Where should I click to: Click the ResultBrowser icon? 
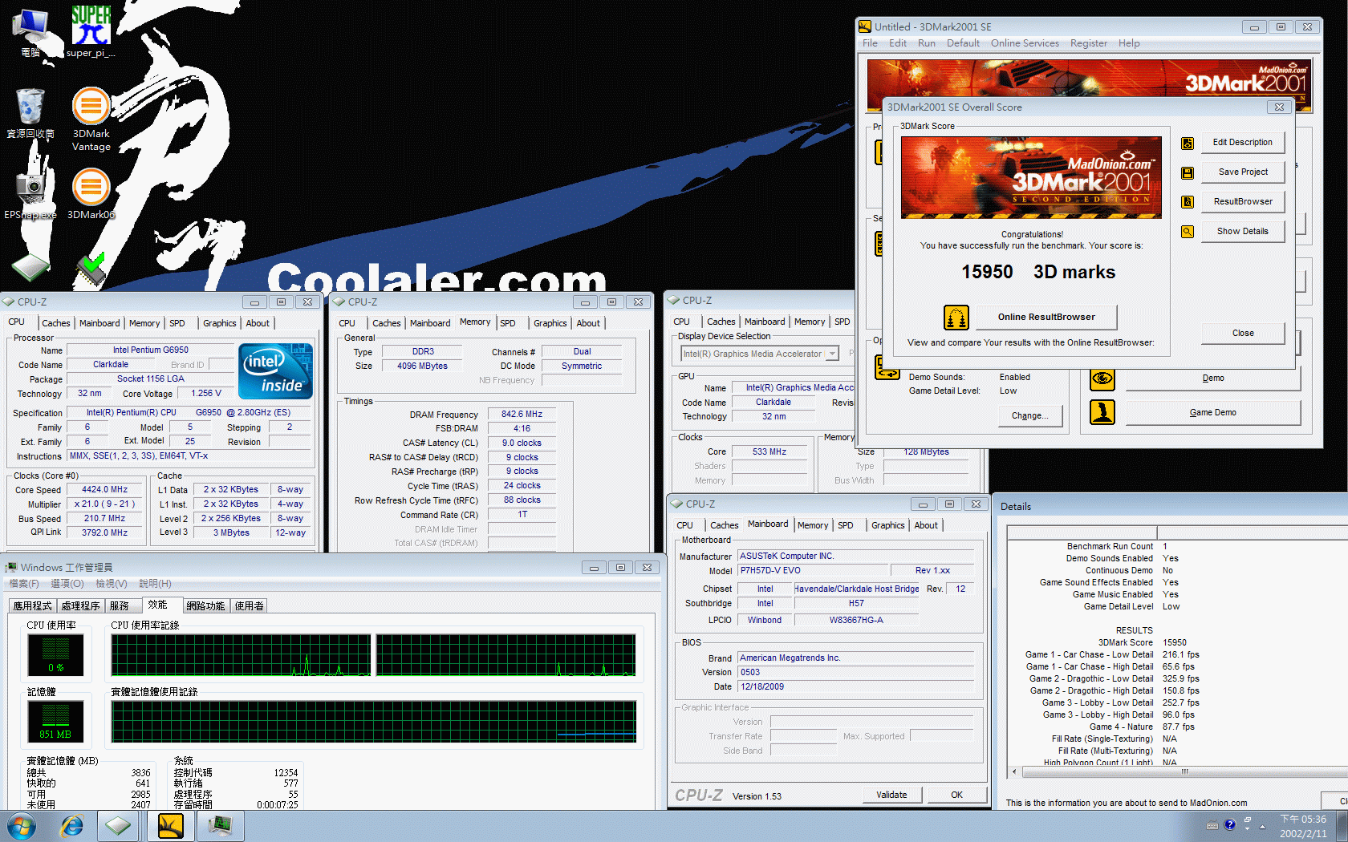(x=1188, y=202)
